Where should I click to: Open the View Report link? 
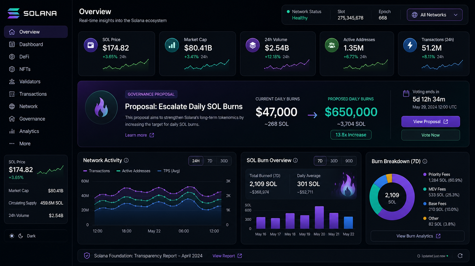pos(227,256)
